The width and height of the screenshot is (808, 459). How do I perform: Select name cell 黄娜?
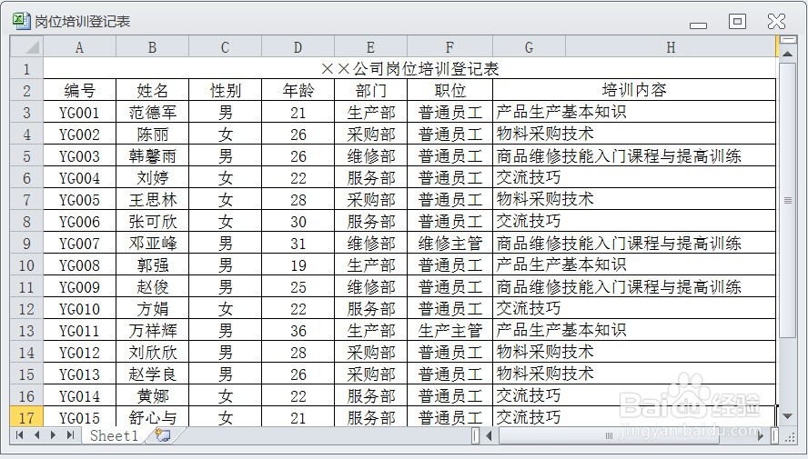[153, 395]
